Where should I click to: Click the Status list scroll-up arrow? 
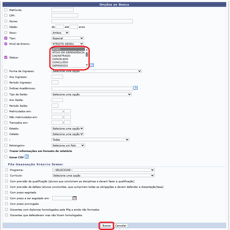(87, 50)
